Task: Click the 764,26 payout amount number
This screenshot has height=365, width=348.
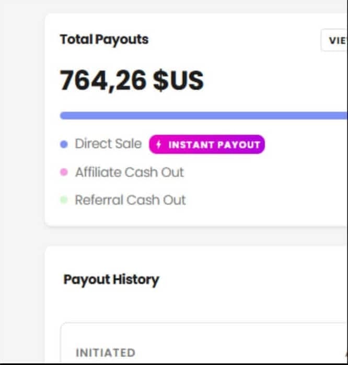Action: [103, 80]
